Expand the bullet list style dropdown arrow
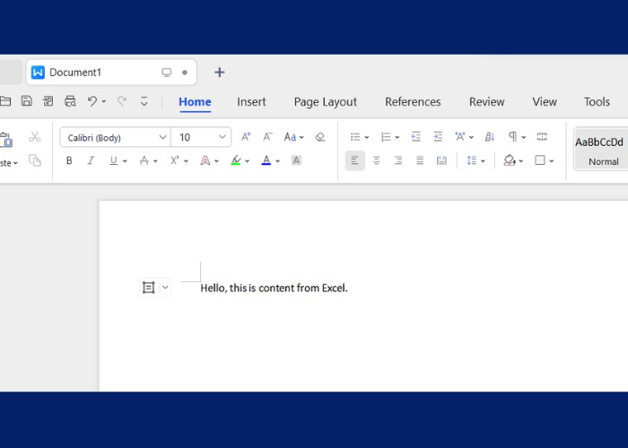The image size is (628, 448). (x=366, y=137)
